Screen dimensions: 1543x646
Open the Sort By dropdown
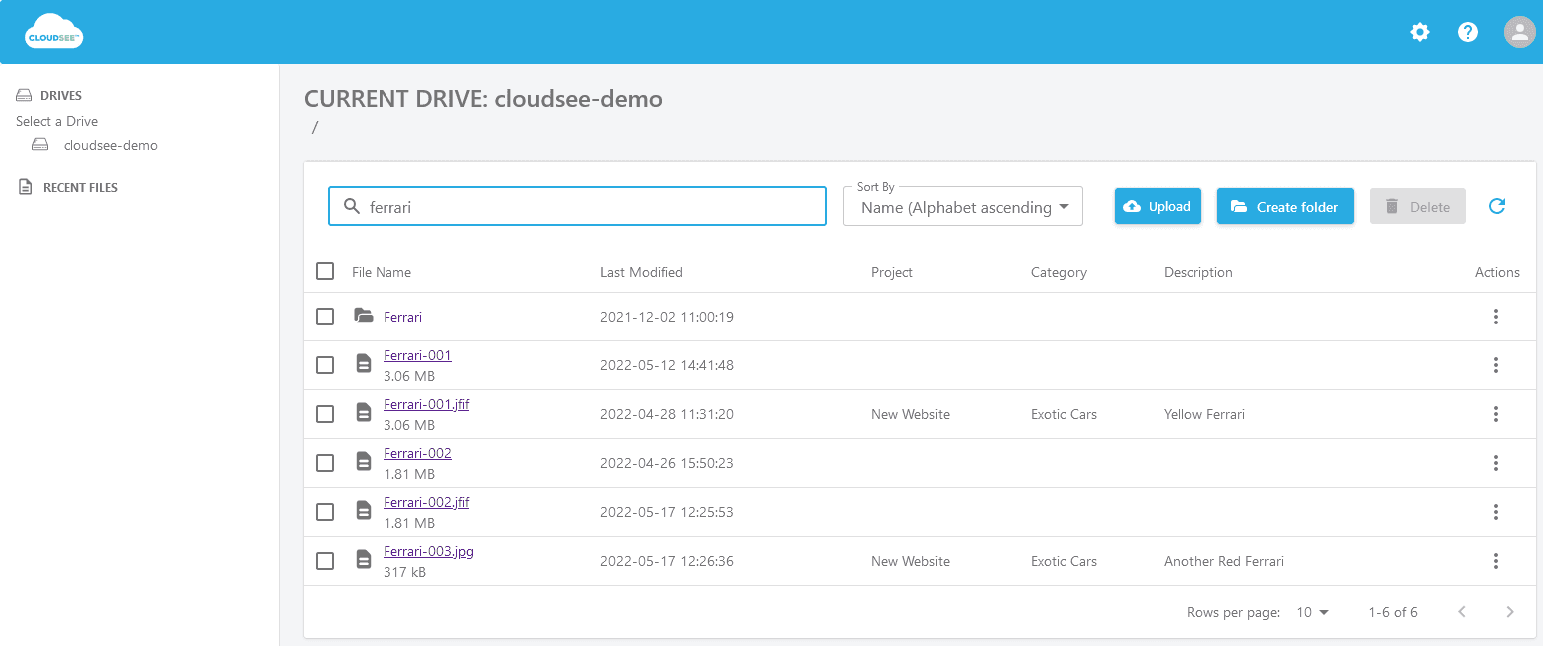click(x=961, y=207)
